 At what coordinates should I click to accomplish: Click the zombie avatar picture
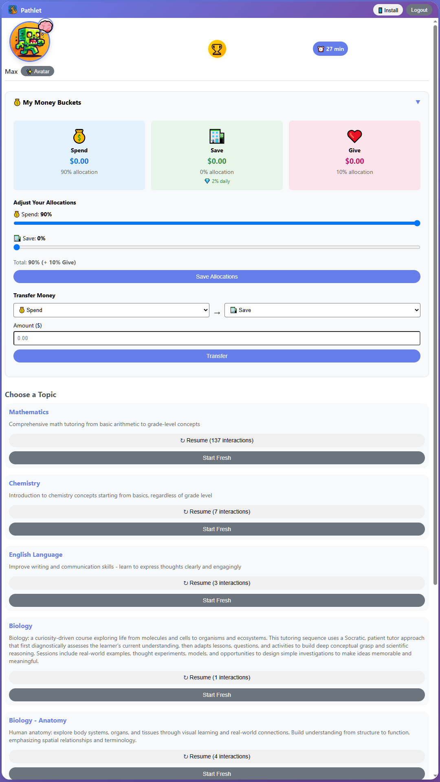30,42
